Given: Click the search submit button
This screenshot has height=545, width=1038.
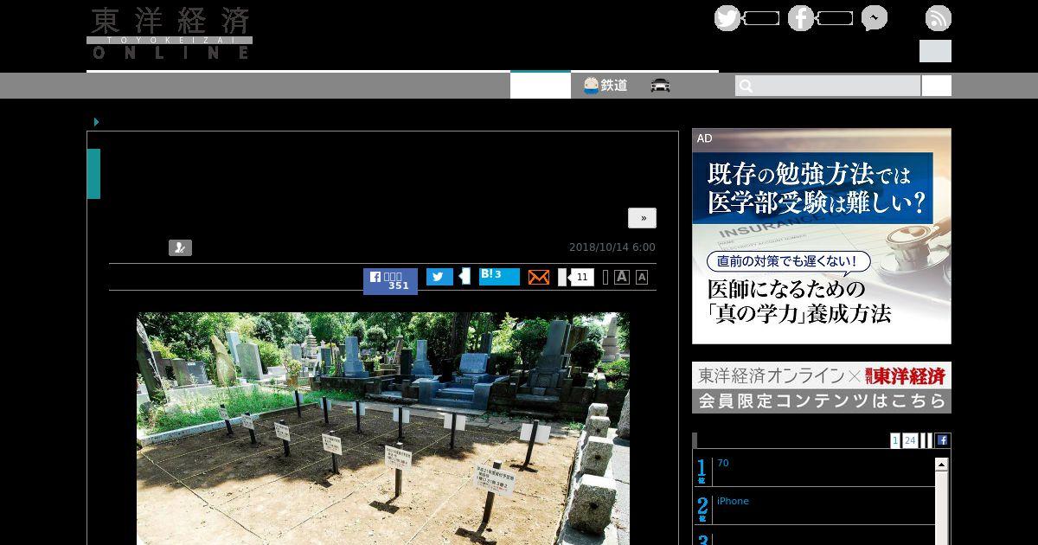Looking at the screenshot, I should (x=937, y=86).
